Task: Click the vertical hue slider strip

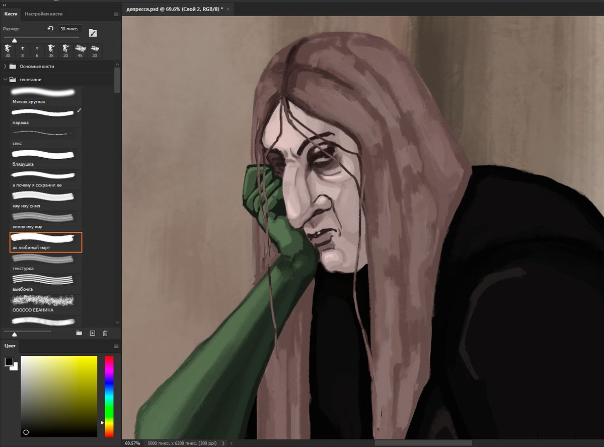Action: point(109,396)
